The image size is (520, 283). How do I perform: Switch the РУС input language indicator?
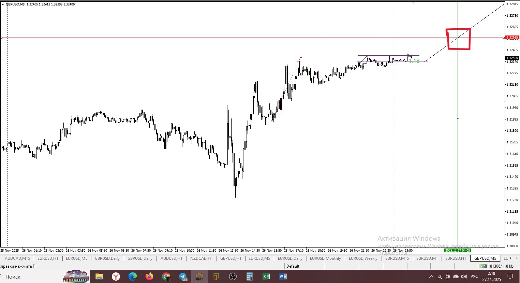[x=474, y=277]
